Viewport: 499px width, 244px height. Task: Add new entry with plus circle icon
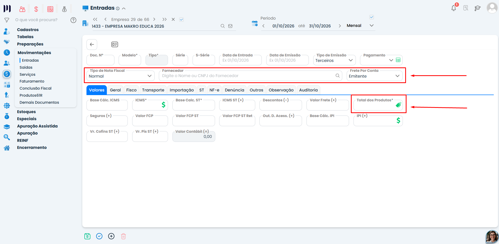click(111, 236)
